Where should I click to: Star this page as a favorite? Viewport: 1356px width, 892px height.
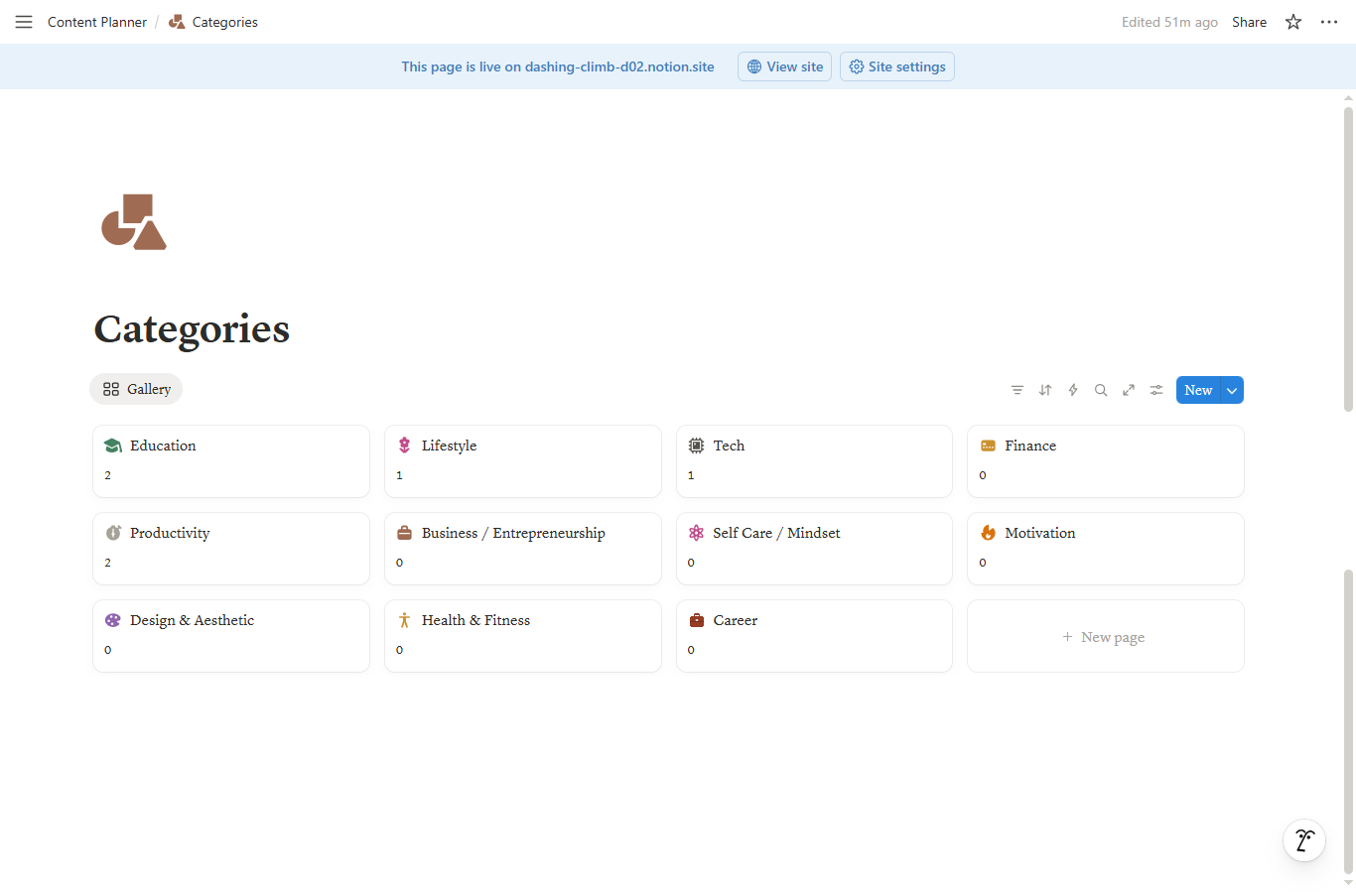[x=1293, y=22]
